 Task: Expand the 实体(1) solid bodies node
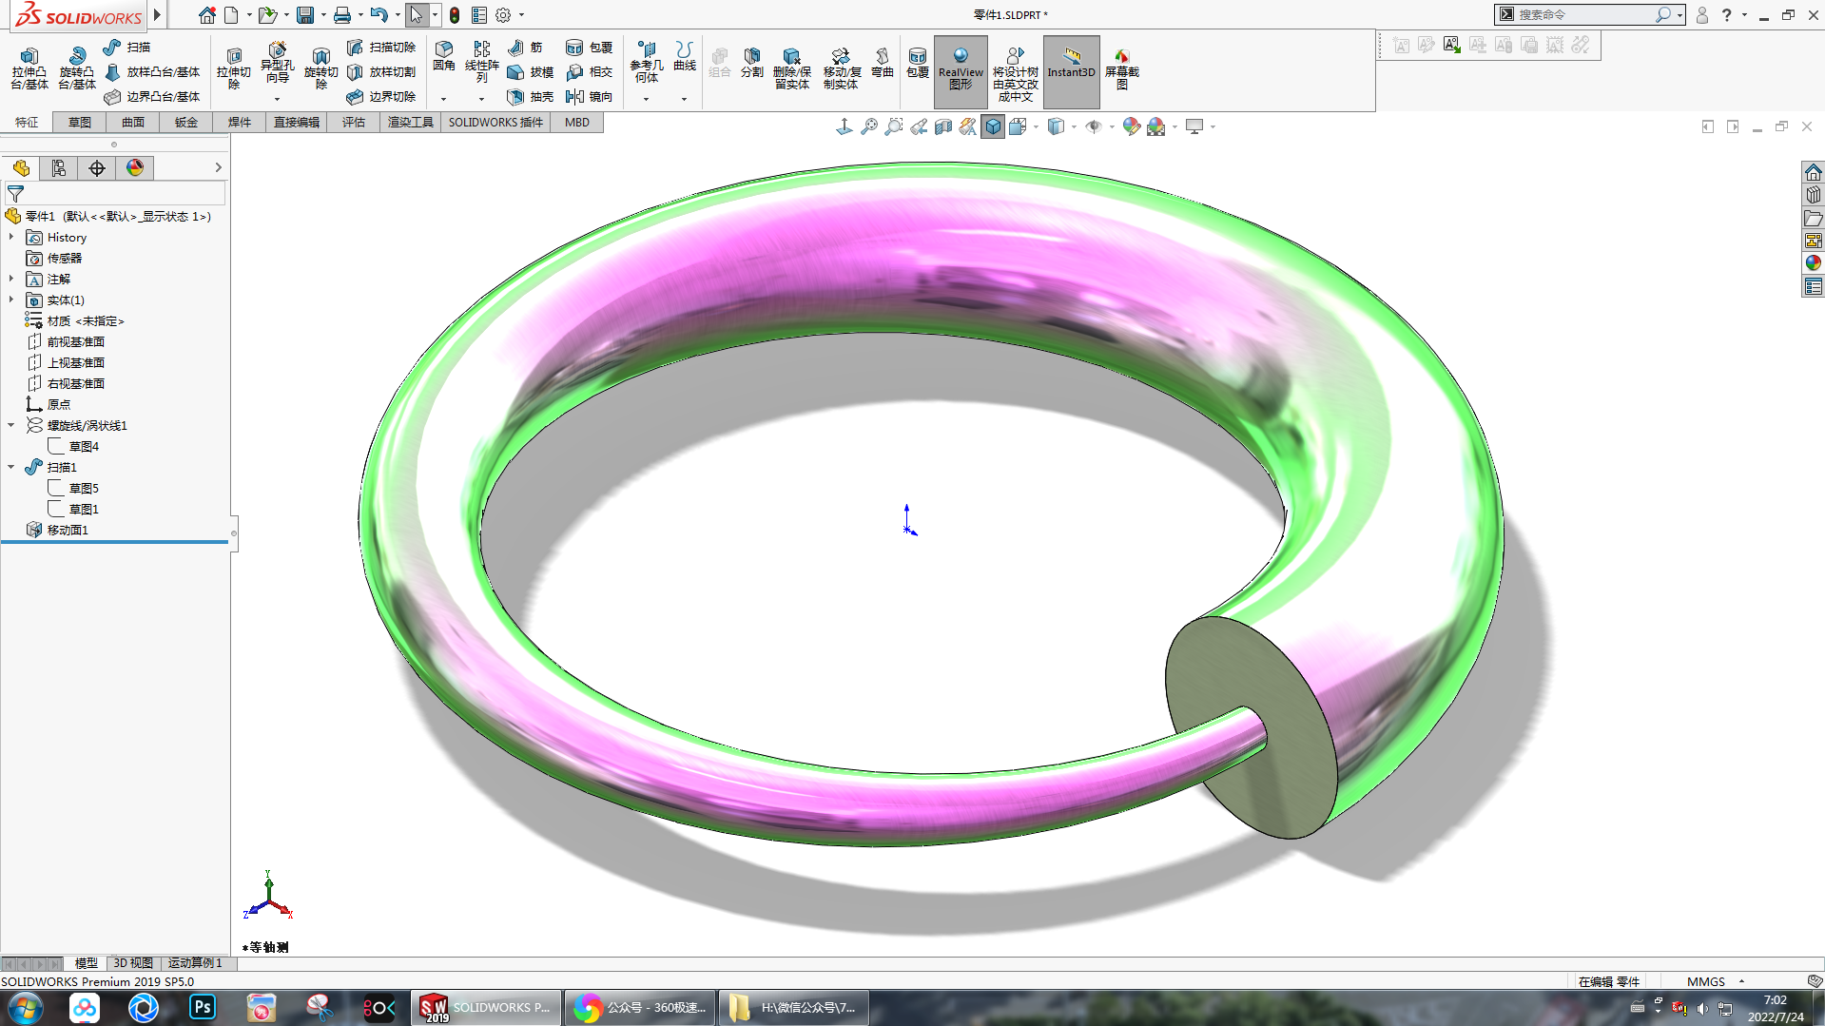click(x=11, y=300)
